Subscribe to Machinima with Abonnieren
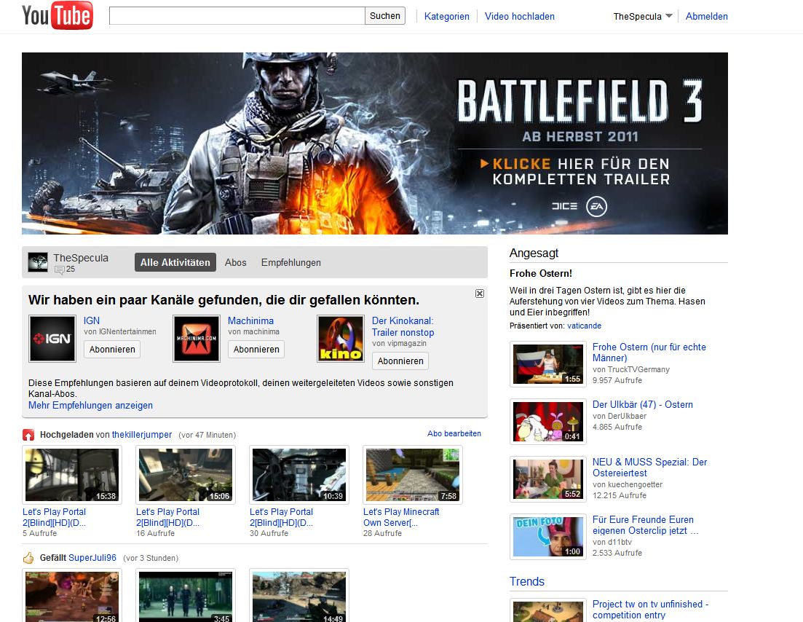Screen dimensions: 803x622 (256, 350)
